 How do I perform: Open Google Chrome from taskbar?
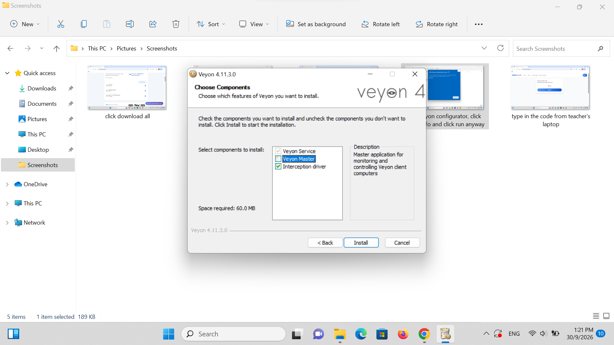tap(424, 334)
